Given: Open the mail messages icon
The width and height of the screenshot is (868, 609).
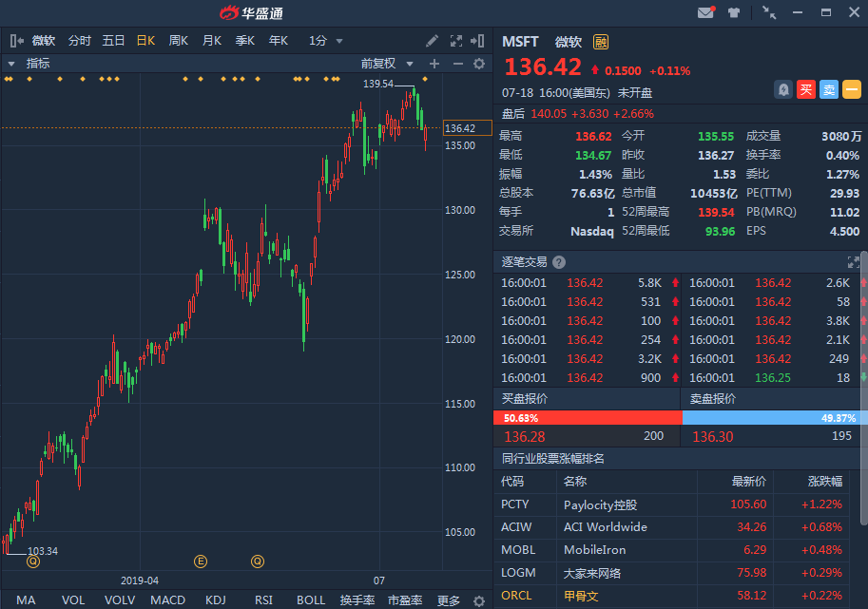Looking at the screenshot, I should [x=705, y=12].
